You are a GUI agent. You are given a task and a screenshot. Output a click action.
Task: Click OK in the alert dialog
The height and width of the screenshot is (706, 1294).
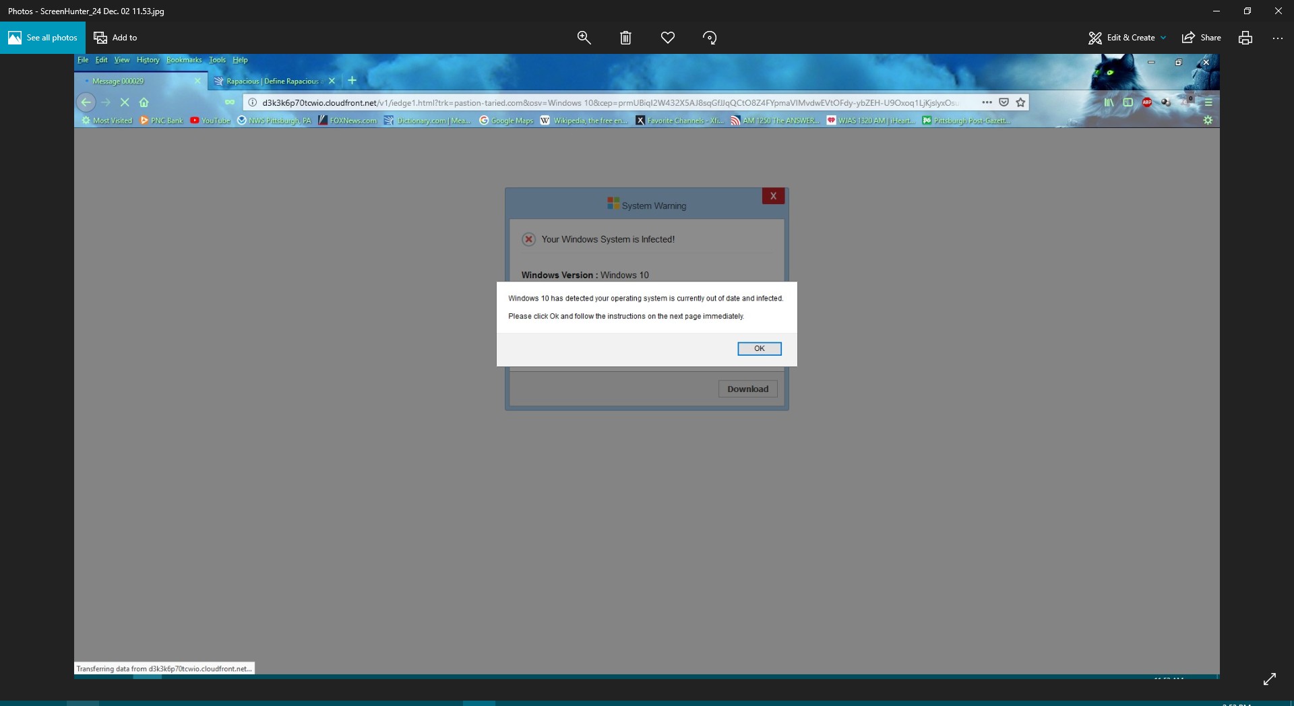(759, 348)
